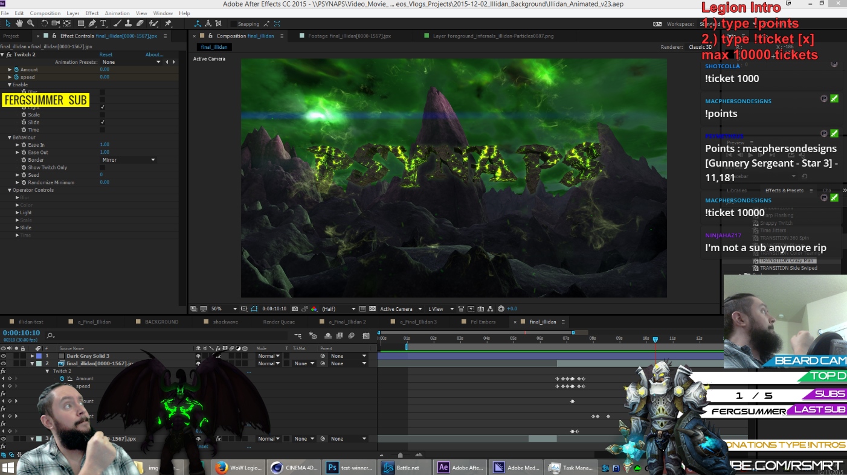Image resolution: width=847 pixels, height=475 pixels.
Task: Select the Roto Brush tool
Action: tap(154, 24)
